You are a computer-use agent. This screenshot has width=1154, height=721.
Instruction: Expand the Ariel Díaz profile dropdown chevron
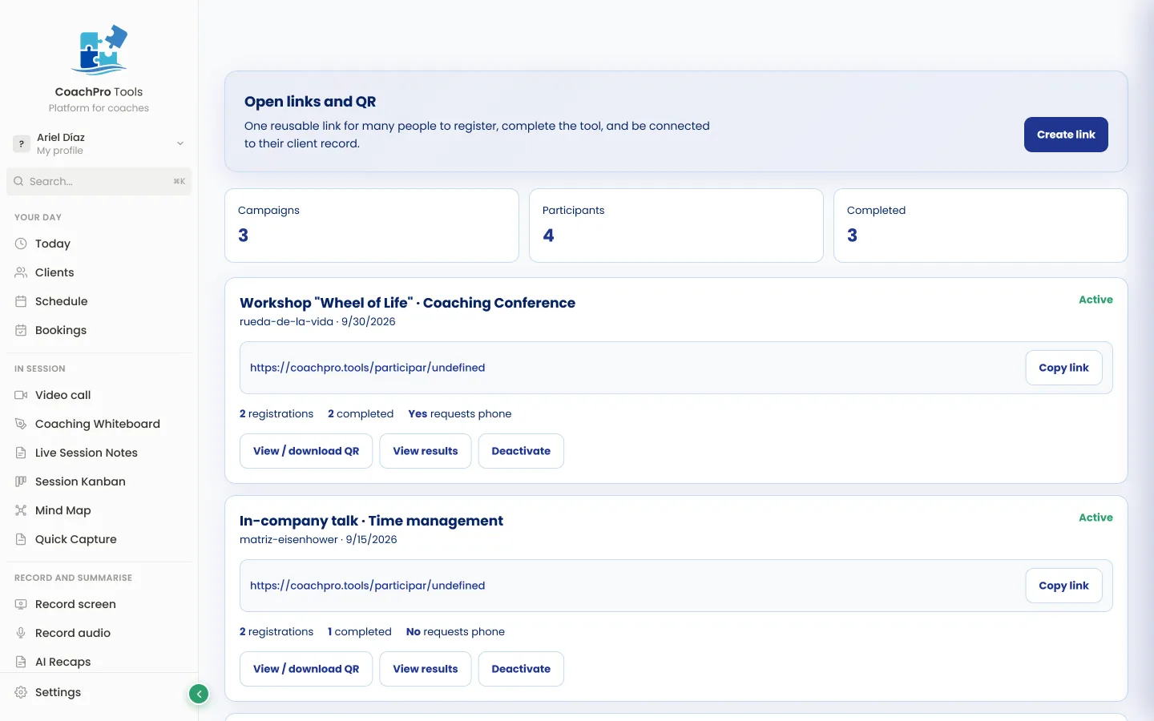click(x=180, y=143)
